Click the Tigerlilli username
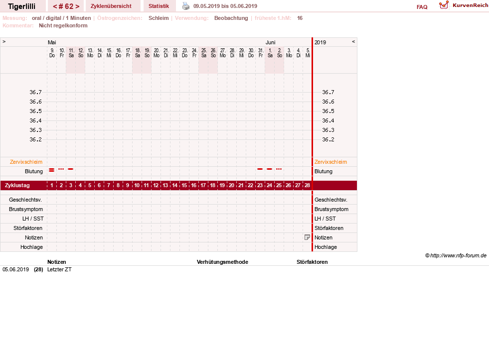 pos(22,6)
